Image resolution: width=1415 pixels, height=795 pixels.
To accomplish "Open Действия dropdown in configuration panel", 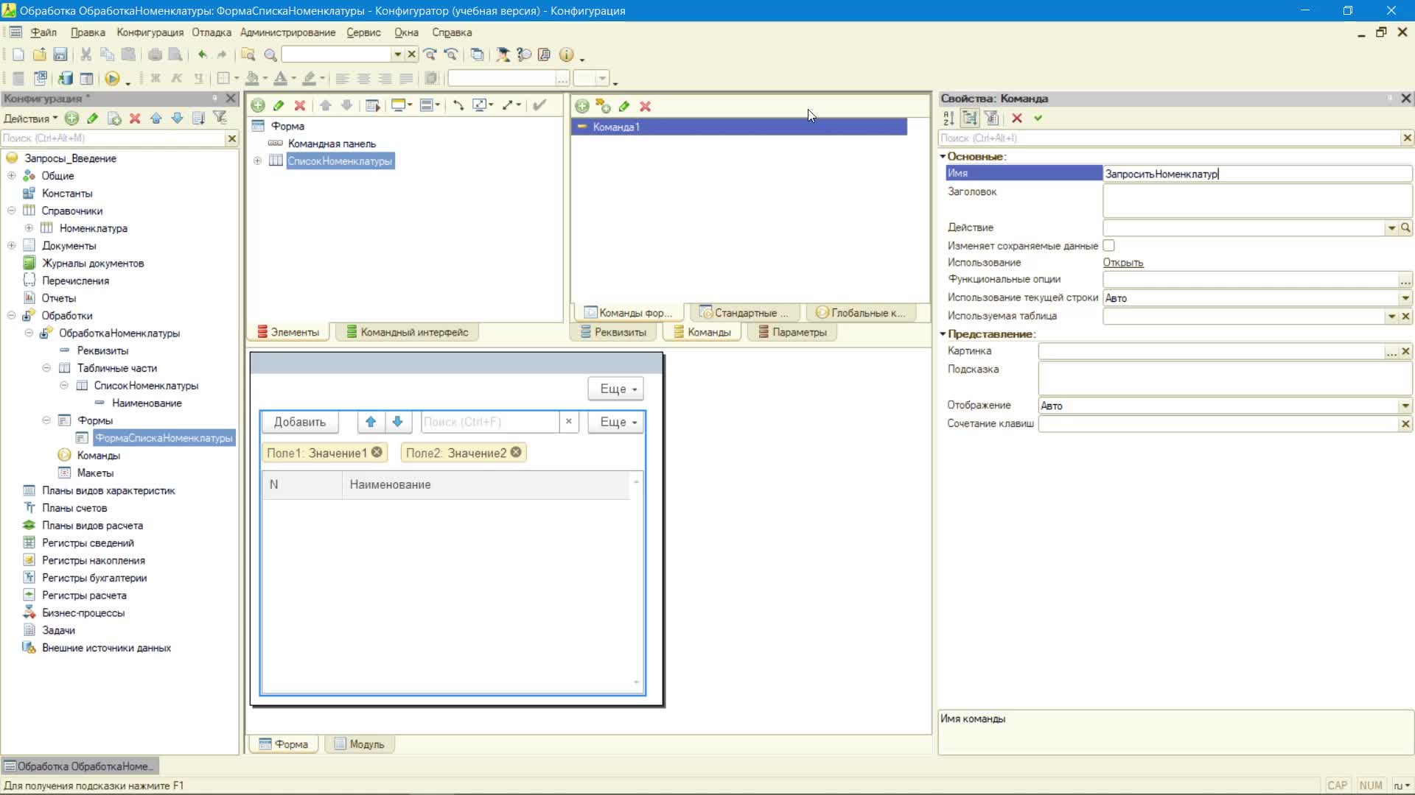I will pos(30,119).
